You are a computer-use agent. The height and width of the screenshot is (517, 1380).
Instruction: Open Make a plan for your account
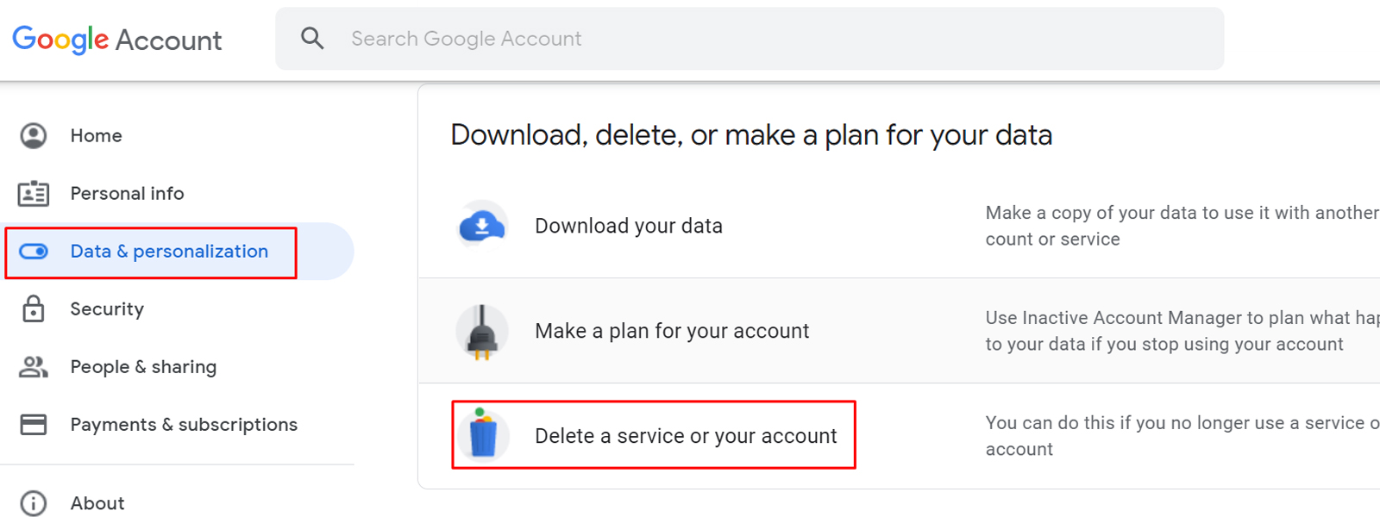point(672,331)
